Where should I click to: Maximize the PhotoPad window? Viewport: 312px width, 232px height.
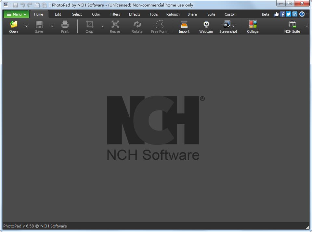290,3
